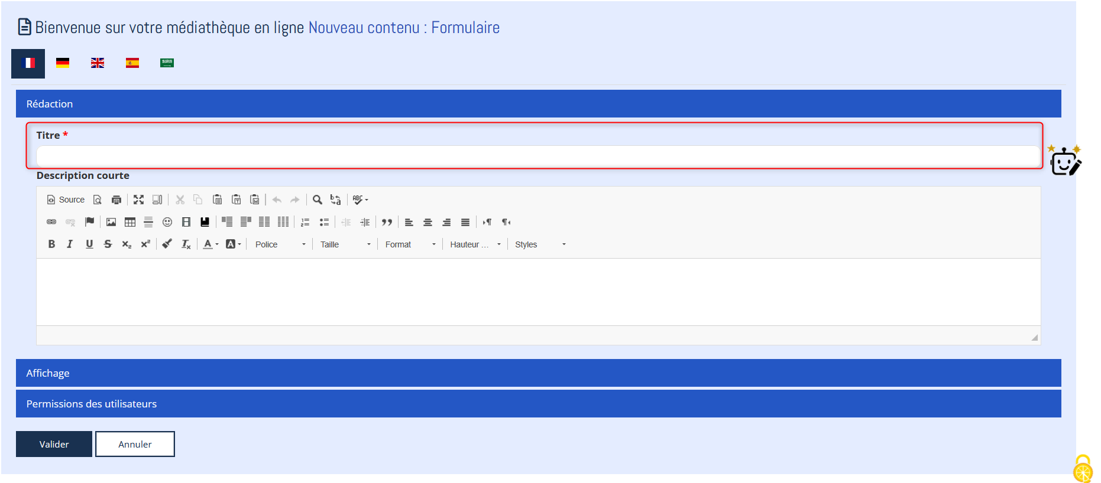The width and height of the screenshot is (1101, 483).
Task: Insert a block quote
Action: (x=387, y=222)
